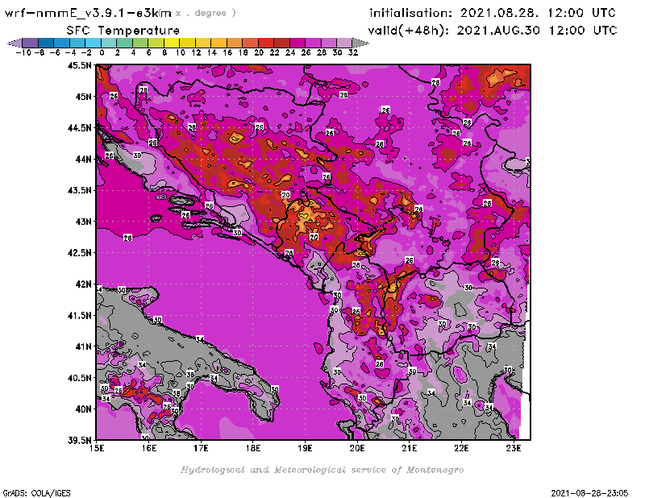Click the 44.5N latitude tick label

tap(79, 127)
